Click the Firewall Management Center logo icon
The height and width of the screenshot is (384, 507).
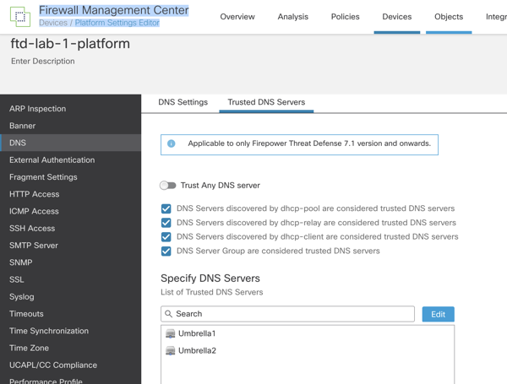coord(19,16)
